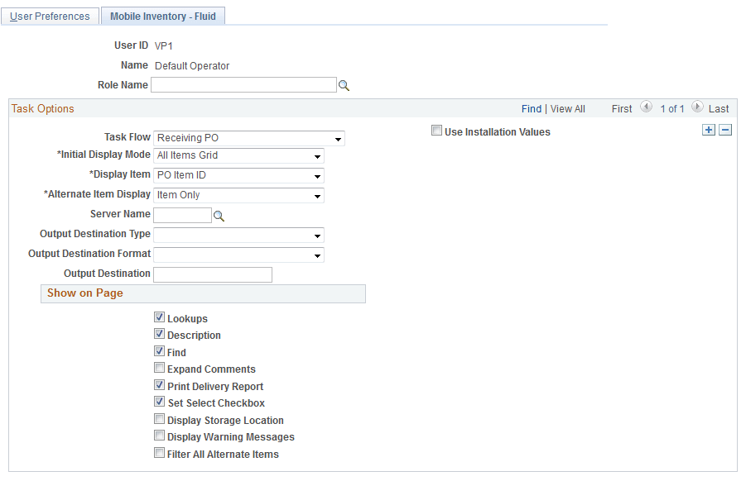Jump to the First Task Options row
The image size is (746, 481).
click(x=622, y=108)
